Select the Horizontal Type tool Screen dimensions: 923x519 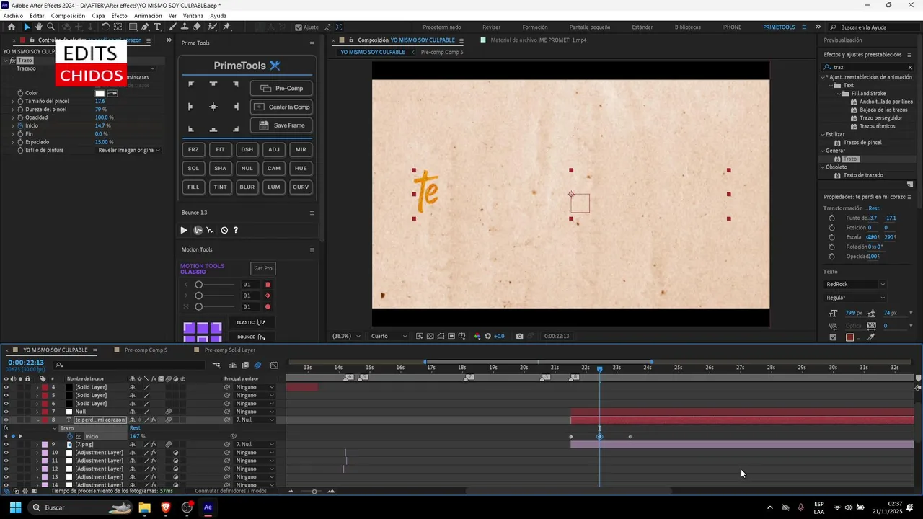pyautogui.click(x=157, y=27)
